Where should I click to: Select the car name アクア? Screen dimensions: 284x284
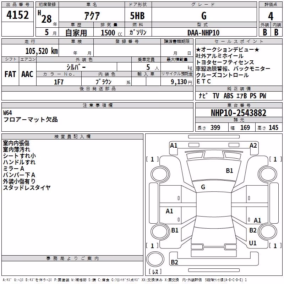point(92,16)
